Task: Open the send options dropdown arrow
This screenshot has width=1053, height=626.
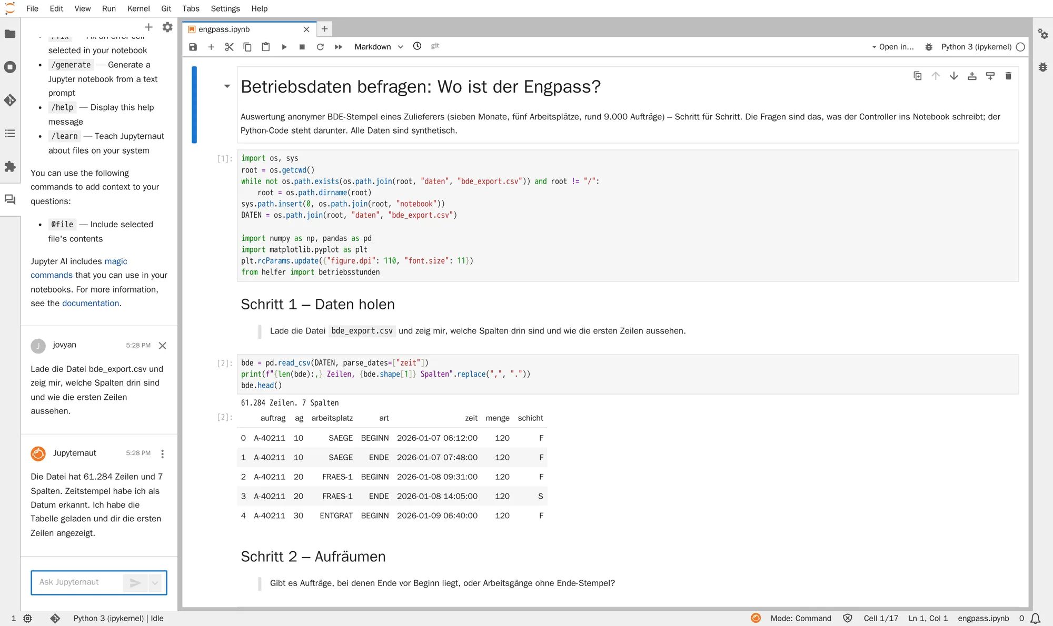Action: pyautogui.click(x=155, y=583)
